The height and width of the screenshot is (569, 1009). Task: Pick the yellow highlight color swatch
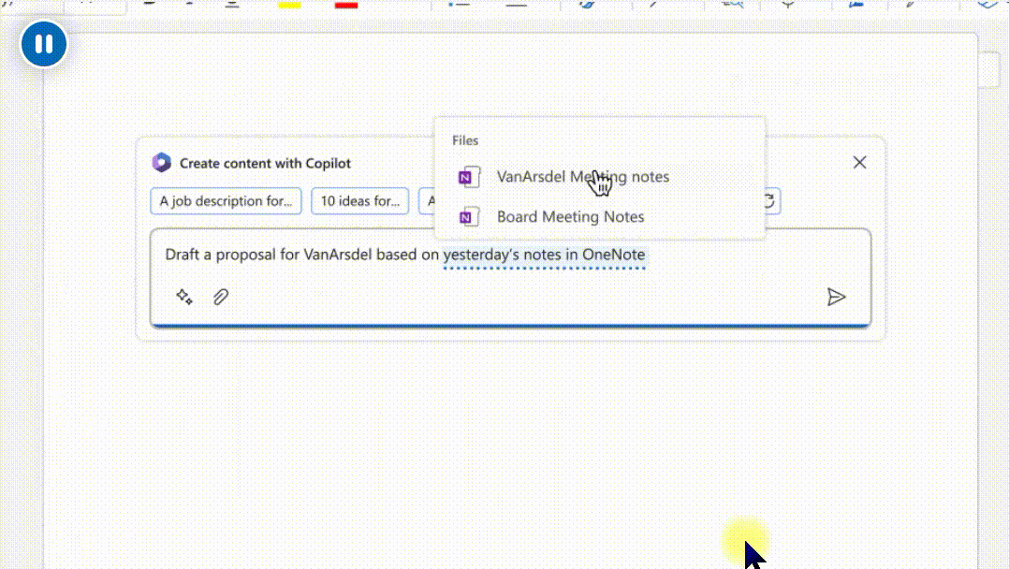(289, 6)
